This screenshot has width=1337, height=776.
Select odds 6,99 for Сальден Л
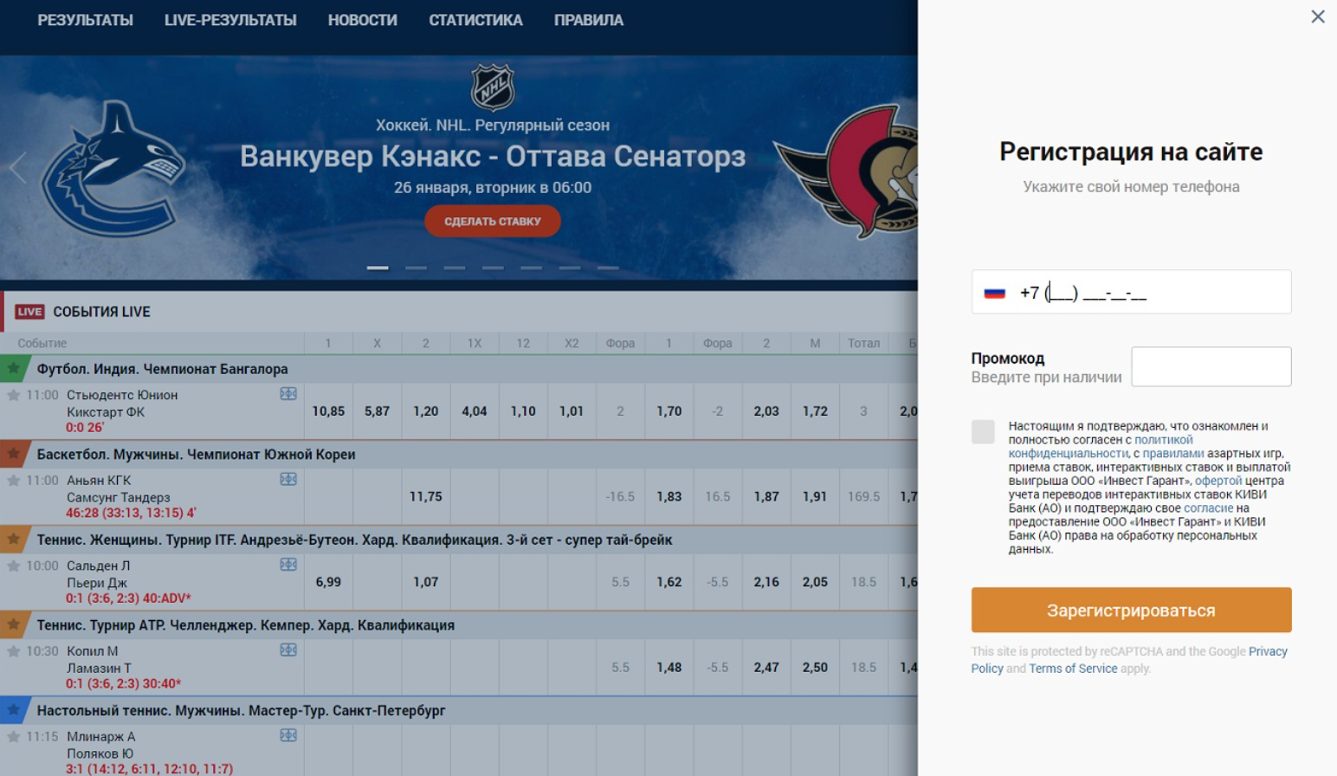point(328,582)
